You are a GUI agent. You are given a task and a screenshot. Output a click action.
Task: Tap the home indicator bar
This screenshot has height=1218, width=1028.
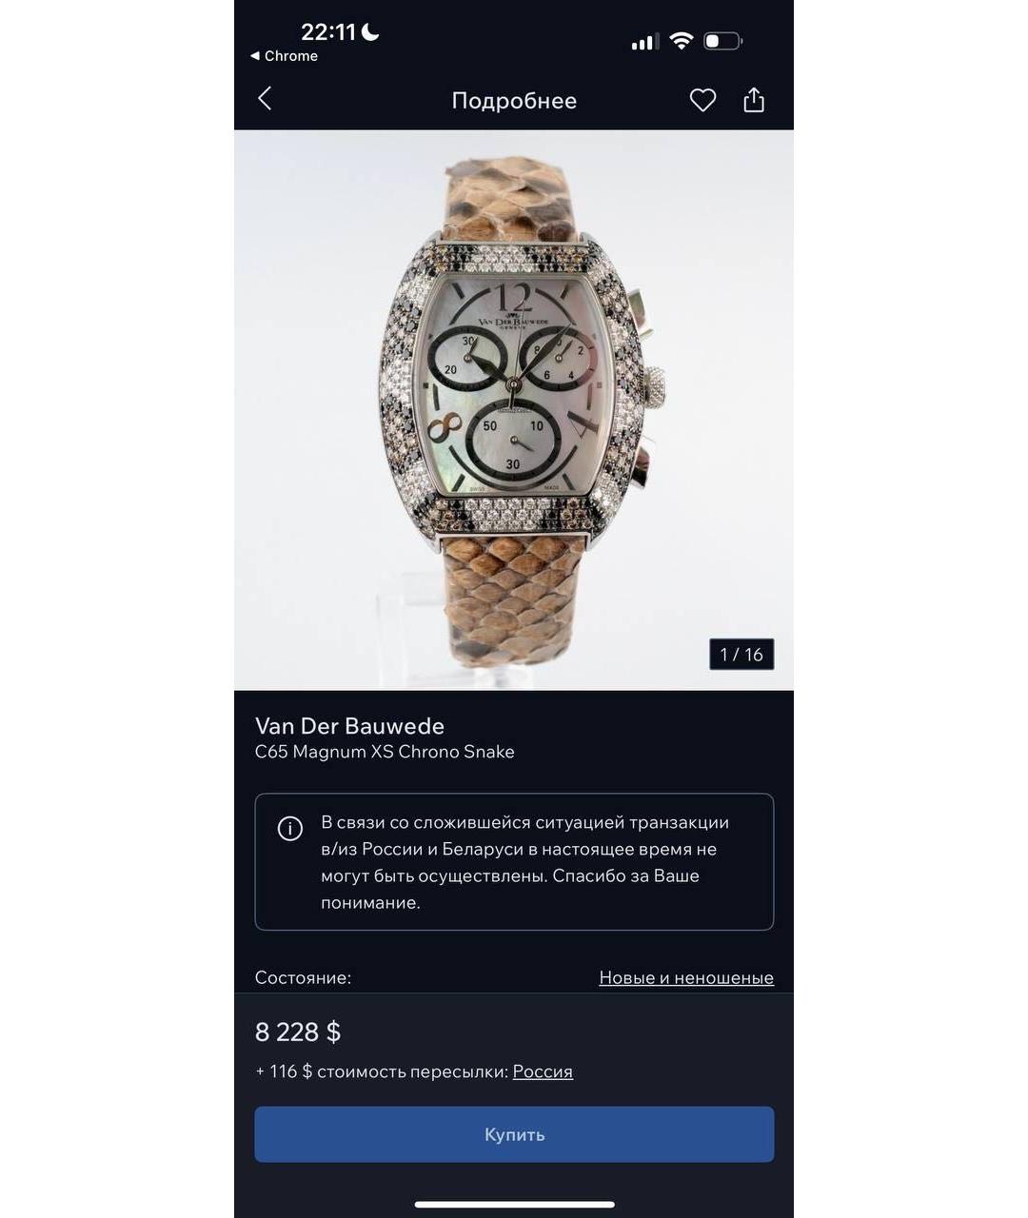tap(514, 1204)
